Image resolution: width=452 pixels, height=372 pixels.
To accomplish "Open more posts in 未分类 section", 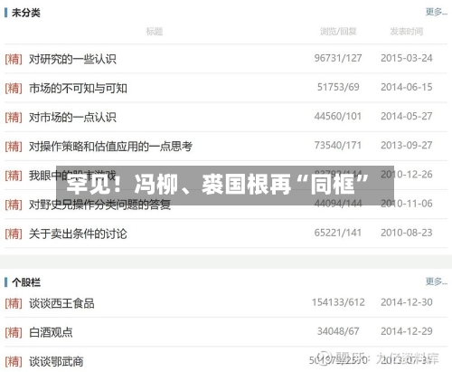I will 436,12.
